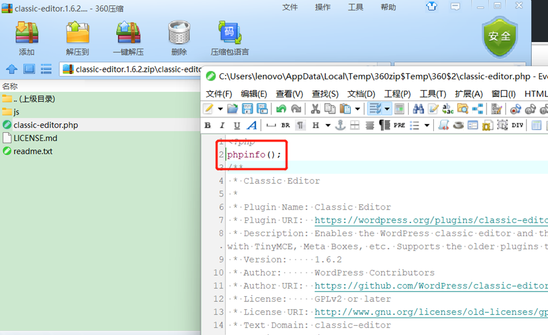The width and height of the screenshot is (548, 335).
Task: Go up one folder with blue arrow
Action: (12, 69)
